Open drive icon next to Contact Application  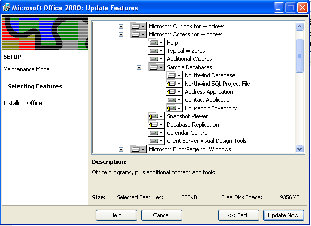174,100
